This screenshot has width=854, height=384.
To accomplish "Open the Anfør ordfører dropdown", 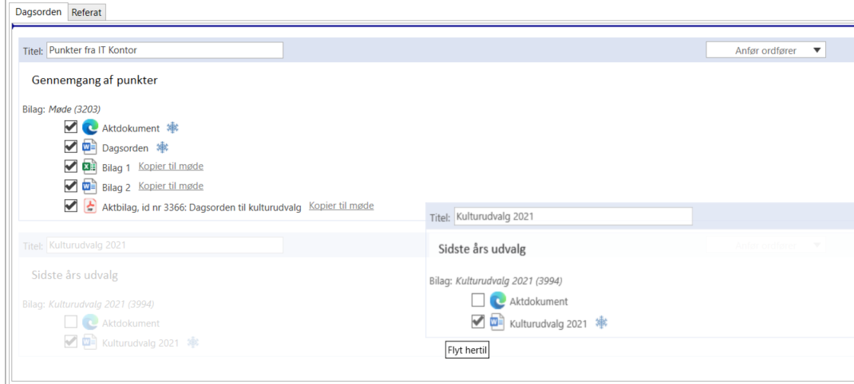I will [765, 51].
